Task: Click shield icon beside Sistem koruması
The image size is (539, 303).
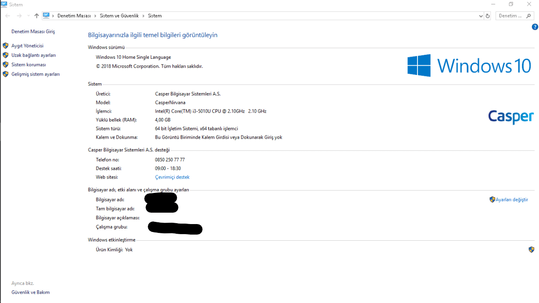Action: (x=6, y=64)
